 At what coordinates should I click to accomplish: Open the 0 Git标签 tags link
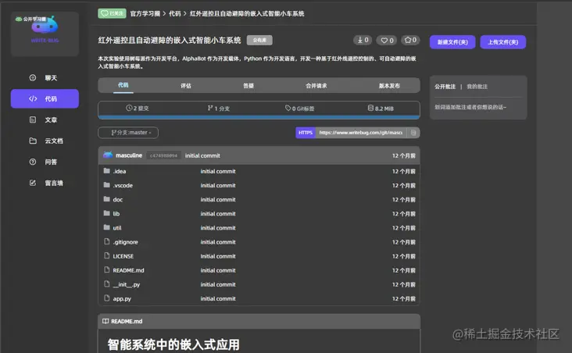point(300,109)
